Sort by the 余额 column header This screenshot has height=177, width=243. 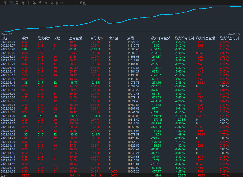pyautogui.click(x=130, y=38)
